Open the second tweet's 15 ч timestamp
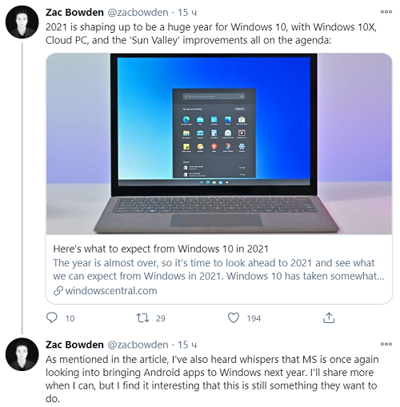400x407 pixels. (x=187, y=345)
